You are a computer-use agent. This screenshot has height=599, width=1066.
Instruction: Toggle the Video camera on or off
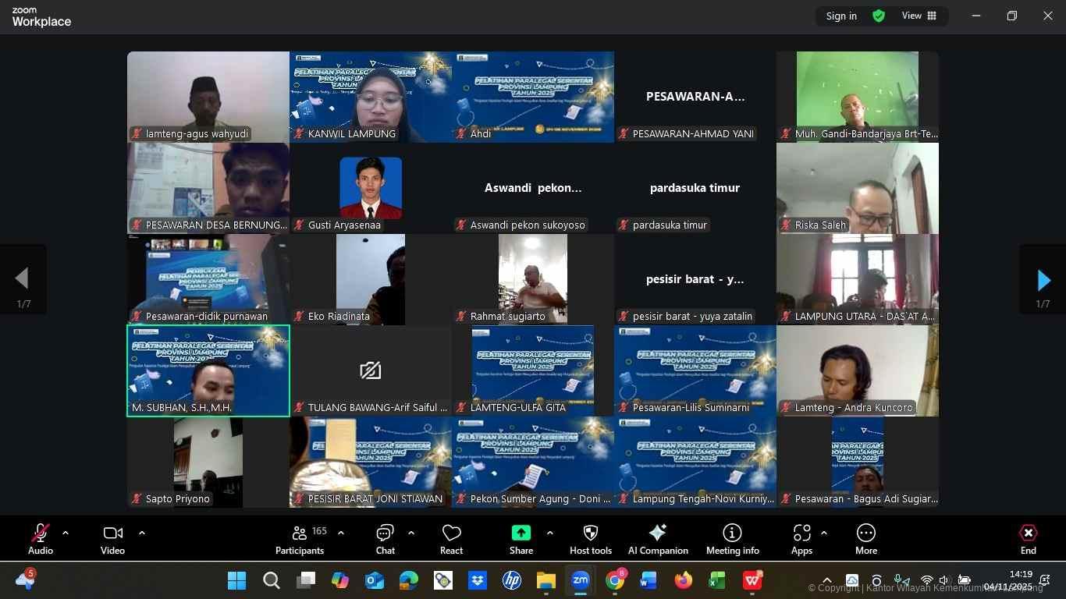click(112, 540)
